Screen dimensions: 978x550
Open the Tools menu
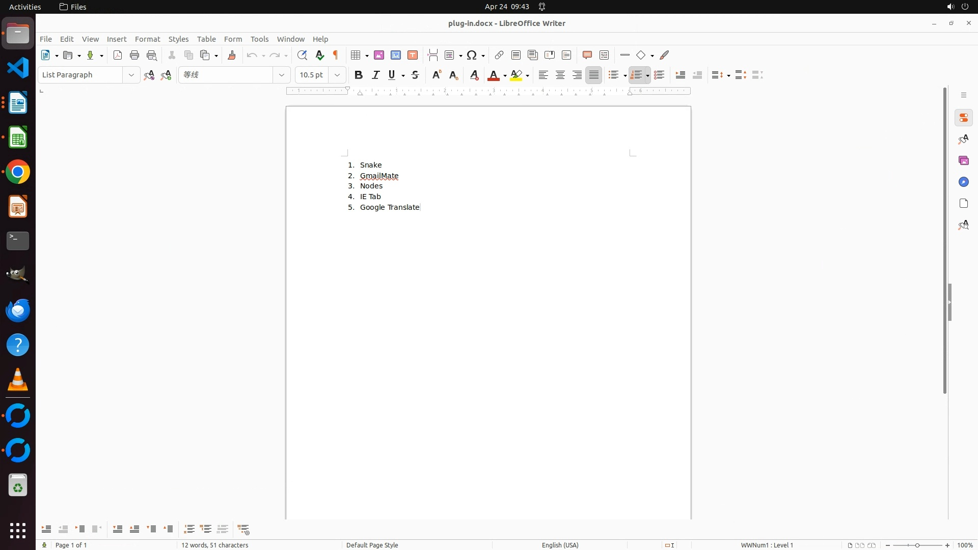259,39
